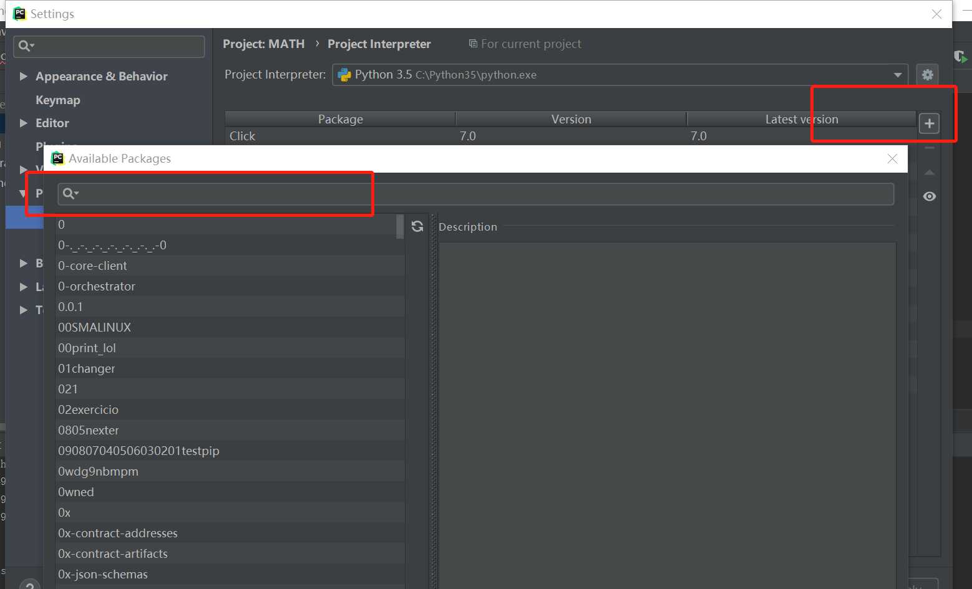The width and height of the screenshot is (972, 589).
Task: Click the PyCharm icon in Settings title
Action: (19, 14)
